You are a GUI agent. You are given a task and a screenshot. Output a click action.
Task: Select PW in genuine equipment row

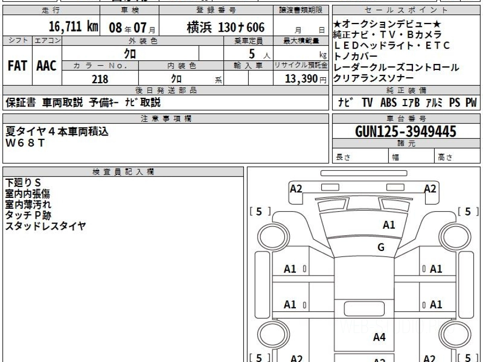471,103
